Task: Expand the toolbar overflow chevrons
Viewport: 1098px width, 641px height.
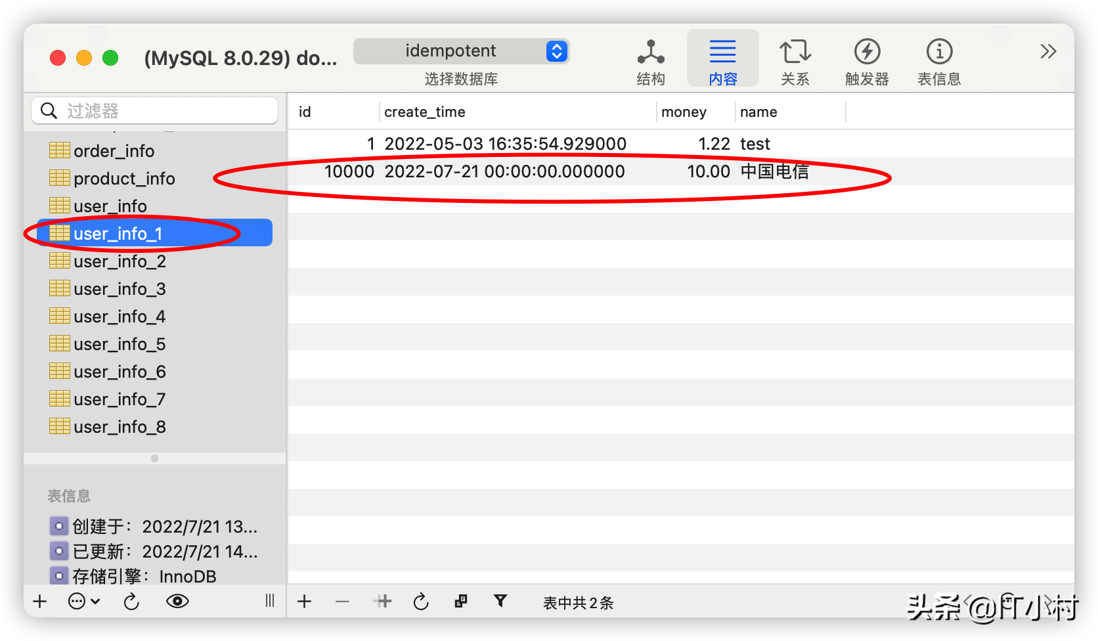Action: click(x=1048, y=51)
